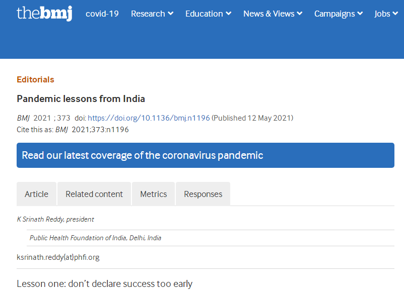This screenshot has height=297, width=404.
Task: Open the covid-19 navigation link
Action: [102, 14]
